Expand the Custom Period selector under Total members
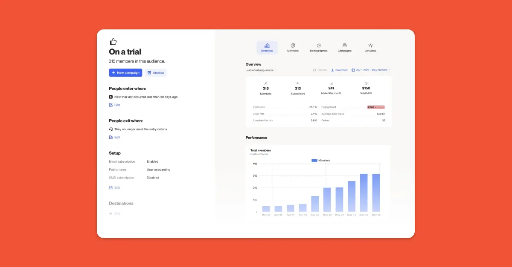This screenshot has height=267, width=512. coord(259,154)
